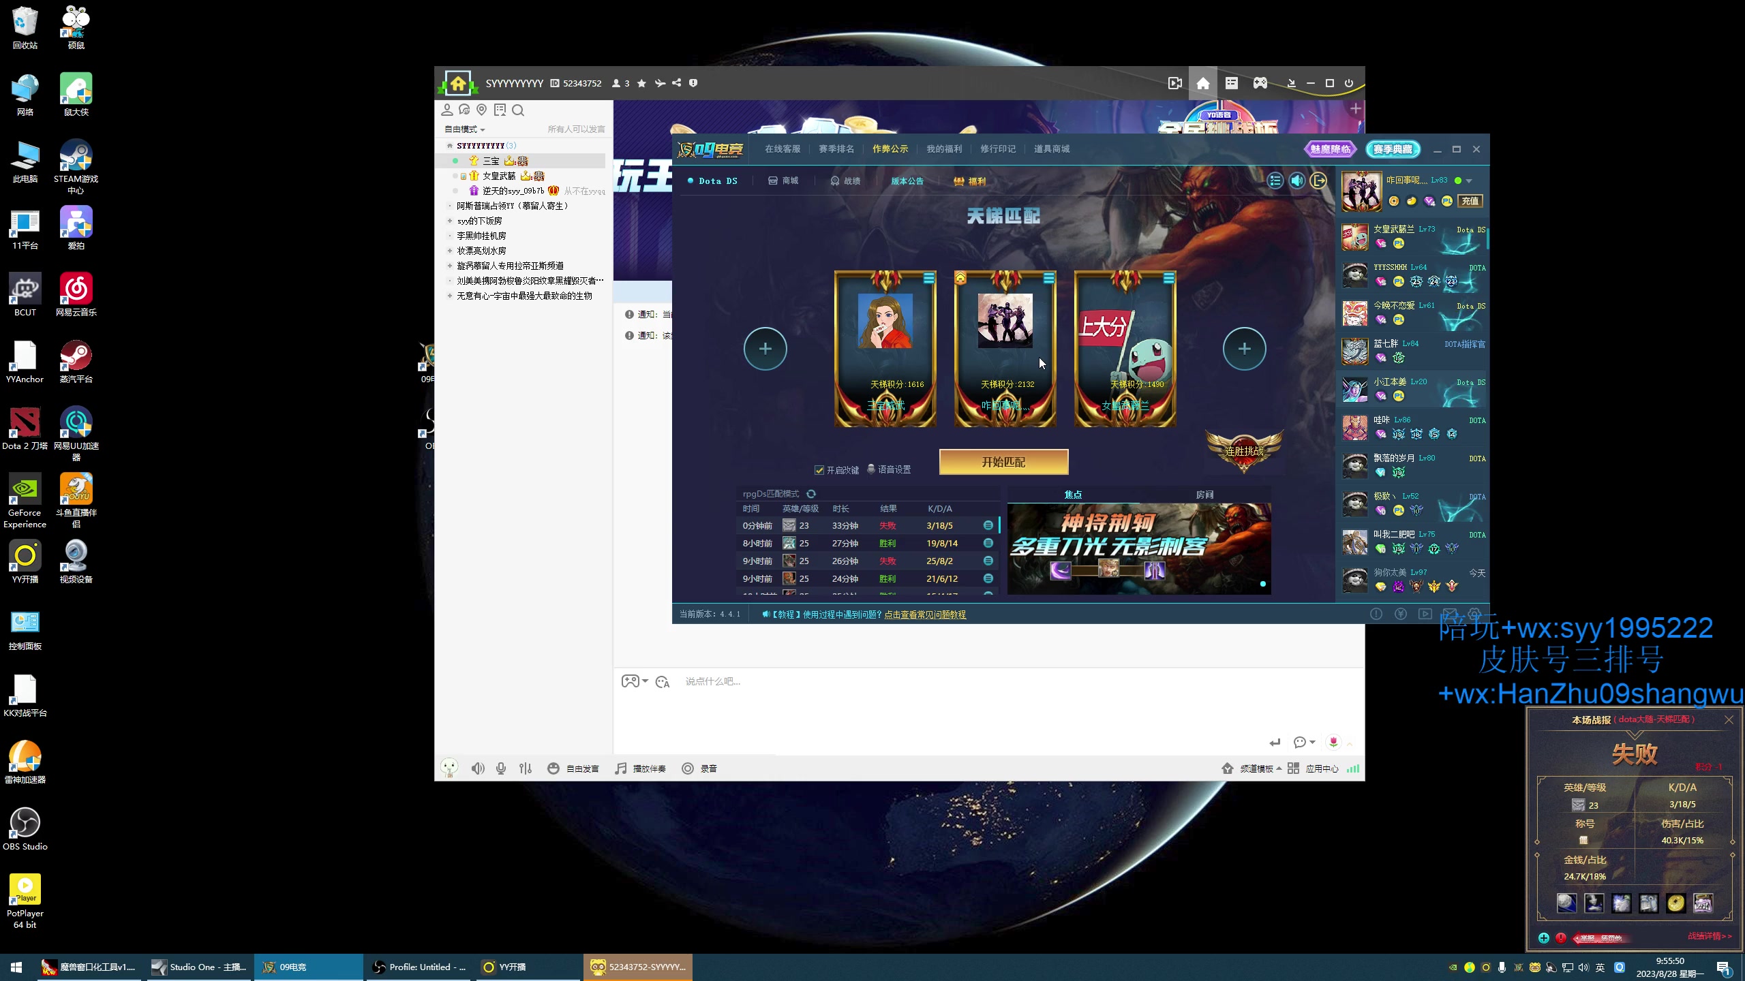Toggle 自由发言 free speech mode
The height and width of the screenshot is (981, 1745).
click(573, 768)
